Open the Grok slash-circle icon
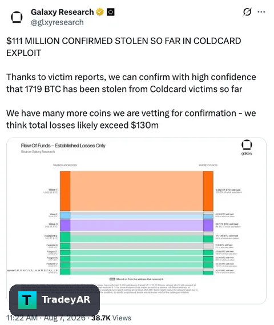Image resolution: width=274 pixels, height=325 pixels. point(247,12)
